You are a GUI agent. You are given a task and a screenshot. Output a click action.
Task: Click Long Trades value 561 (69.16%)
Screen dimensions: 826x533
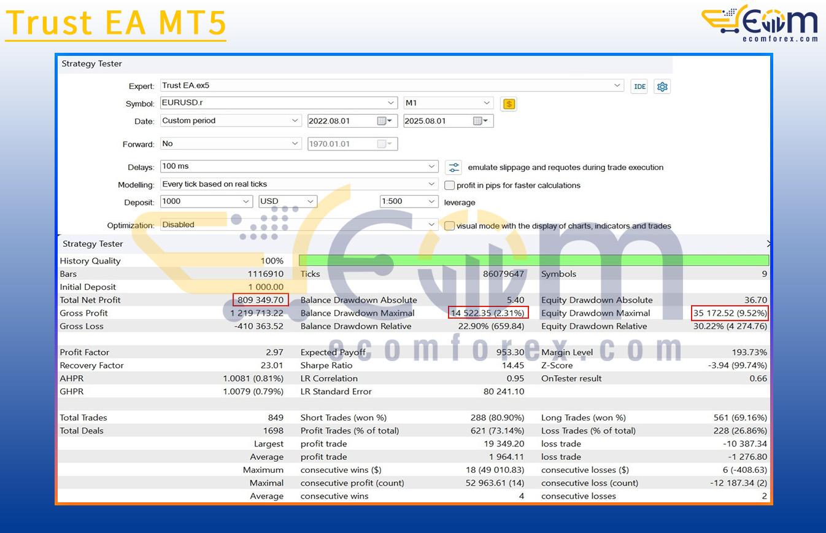pyautogui.click(x=741, y=418)
